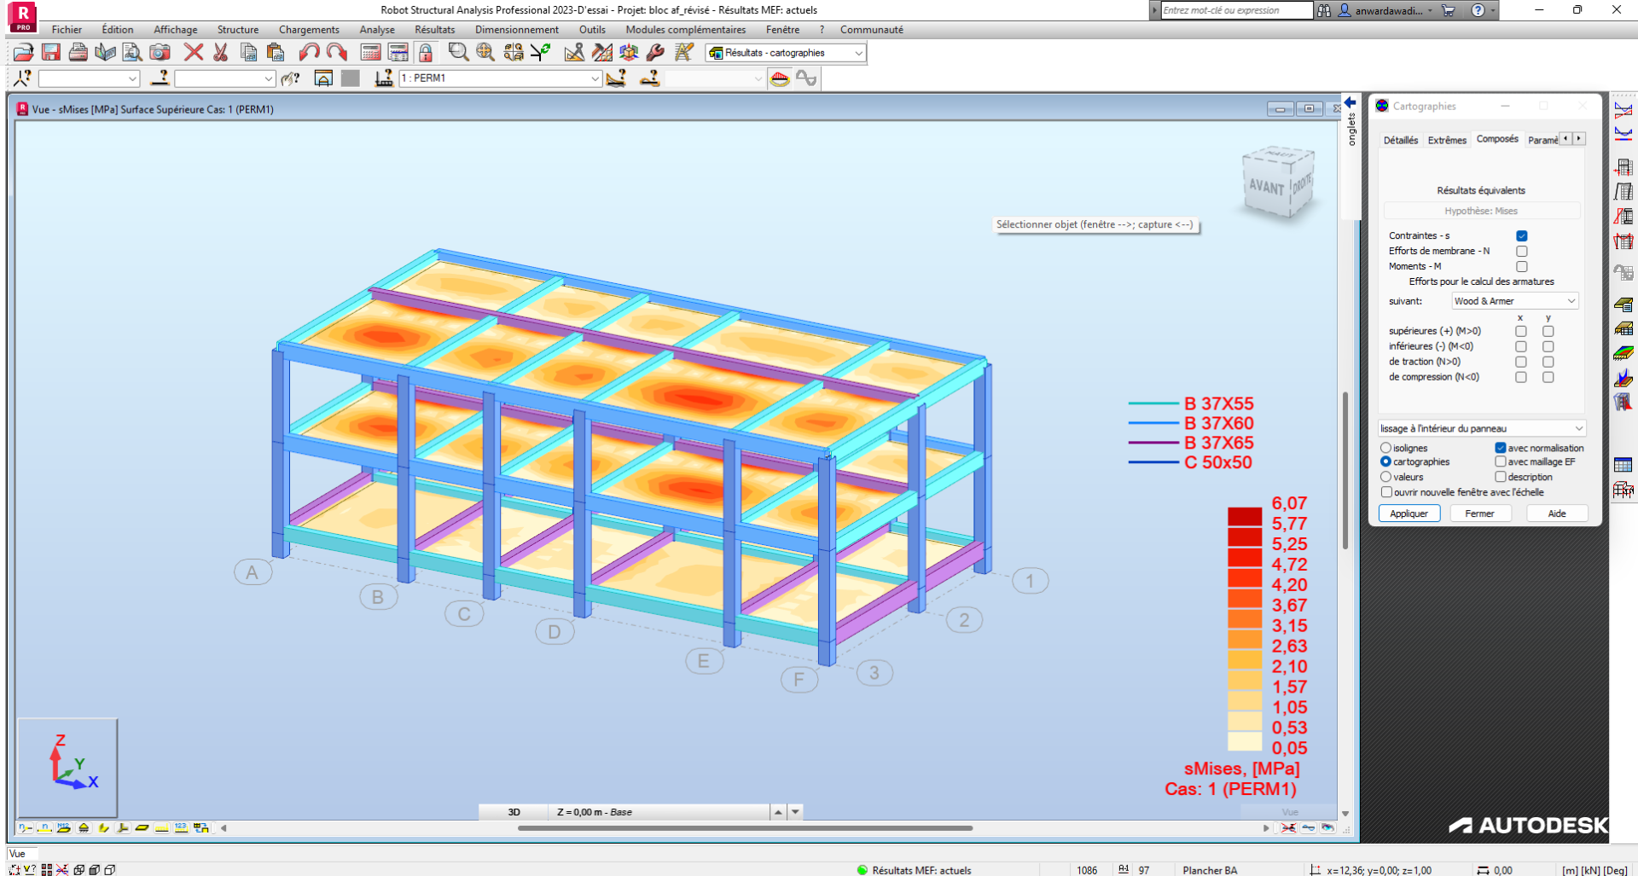Click the padlock results lock icon
This screenshot has height=876, width=1638.
(x=425, y=53)
